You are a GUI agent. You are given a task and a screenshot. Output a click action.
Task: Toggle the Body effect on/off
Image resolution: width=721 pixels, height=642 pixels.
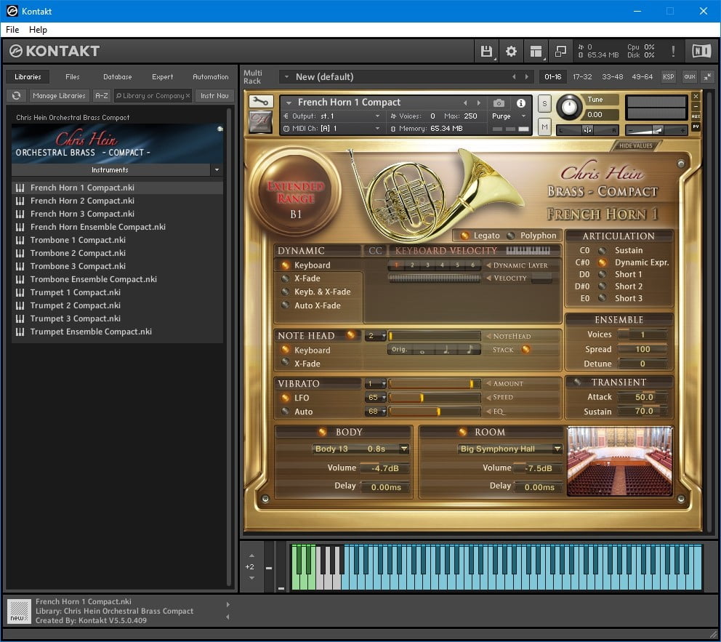(323, 432)
